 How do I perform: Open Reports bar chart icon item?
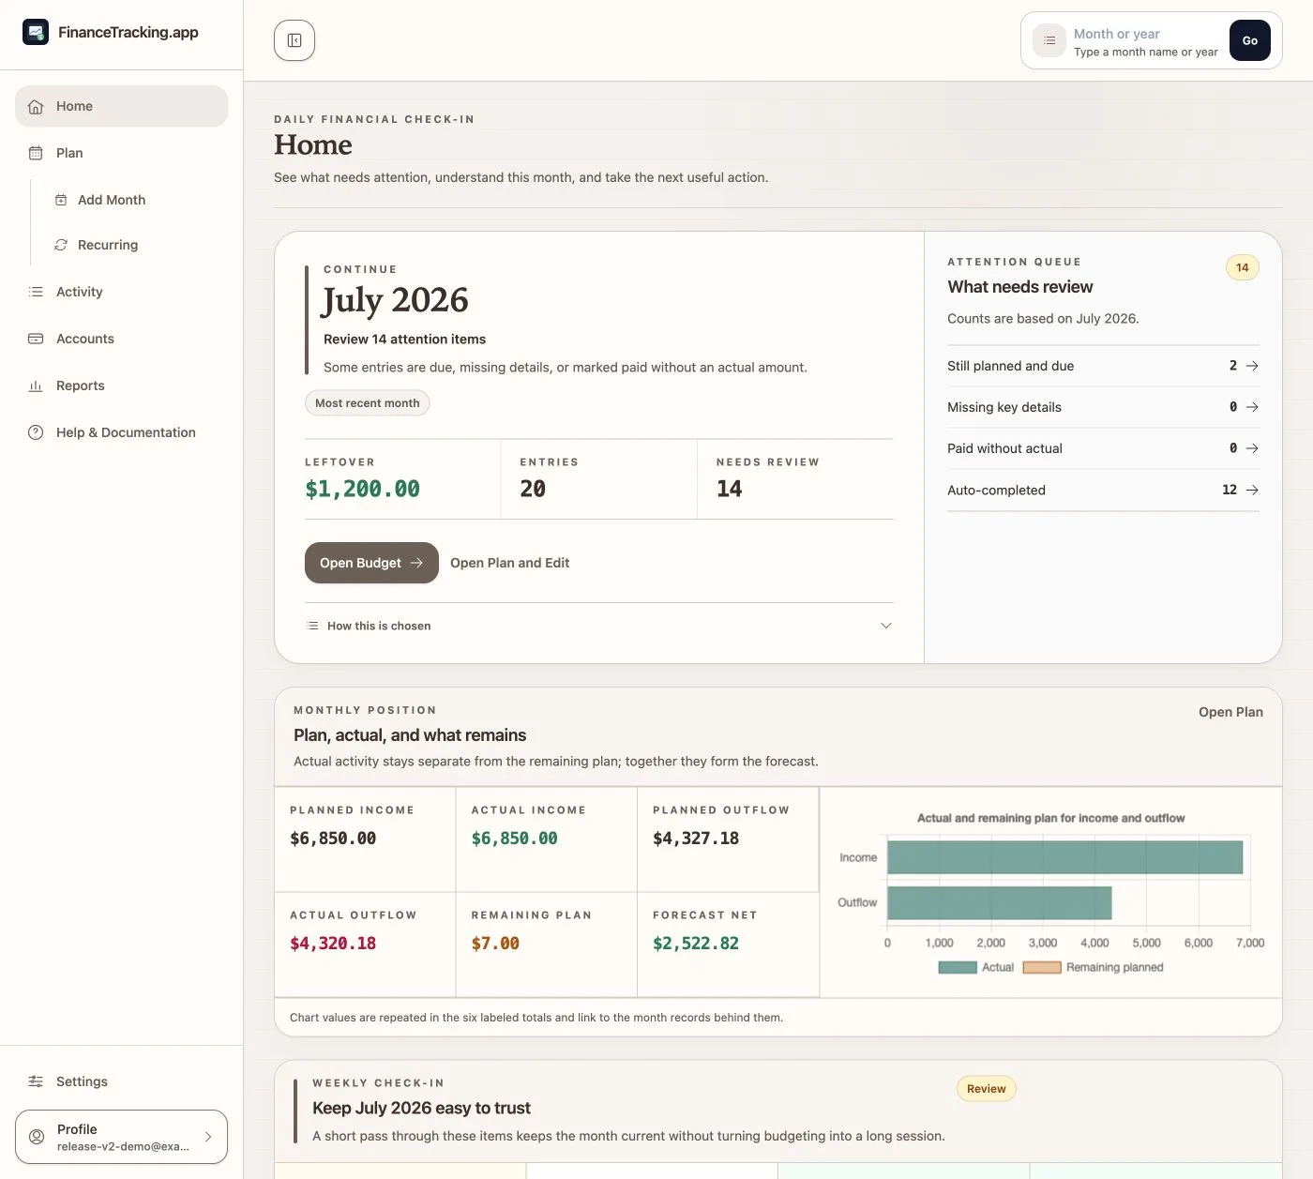[36, 385]
